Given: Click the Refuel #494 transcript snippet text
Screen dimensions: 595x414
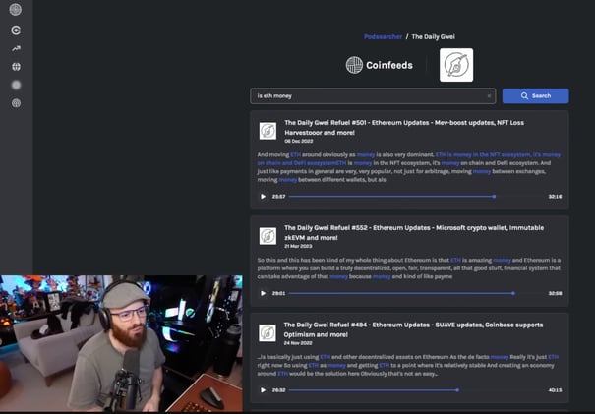Looking at the screenshot, I should [x=408, y=365].
